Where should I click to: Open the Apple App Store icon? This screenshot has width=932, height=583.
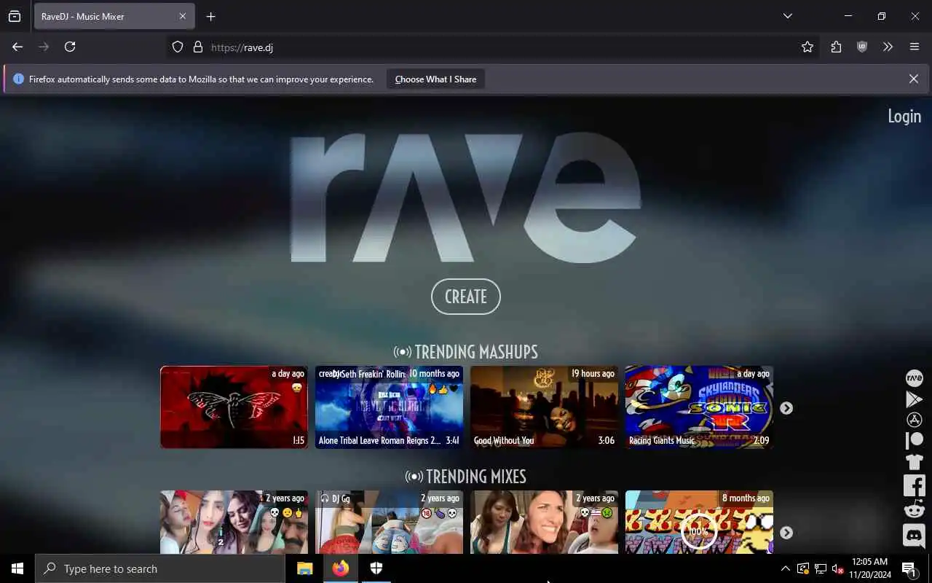coord(914,420)
